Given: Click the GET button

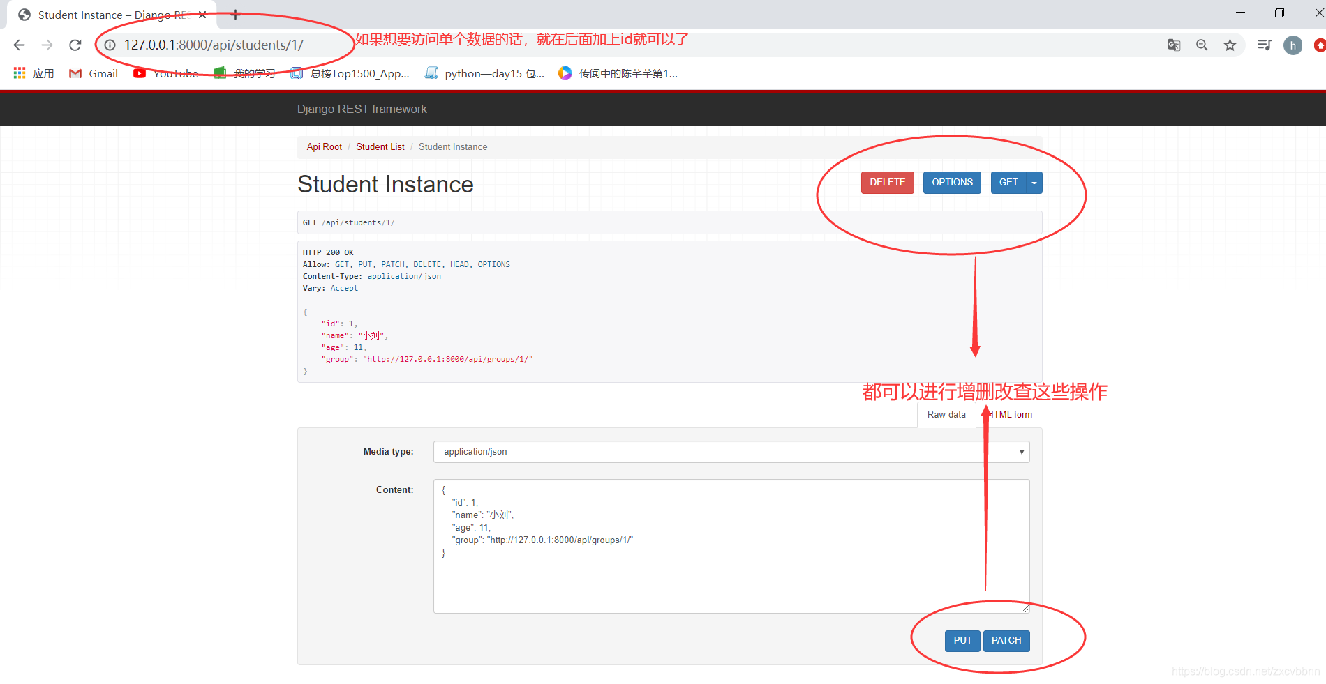Looking at the screenshot, I should point(1008,183).
